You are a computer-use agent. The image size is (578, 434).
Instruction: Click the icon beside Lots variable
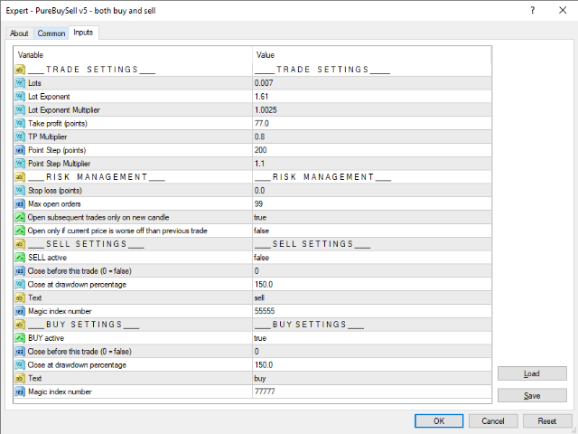tap(20, 82)
